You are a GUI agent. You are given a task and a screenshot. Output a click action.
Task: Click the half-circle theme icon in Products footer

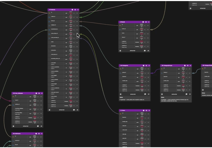[x=50, y=110]
